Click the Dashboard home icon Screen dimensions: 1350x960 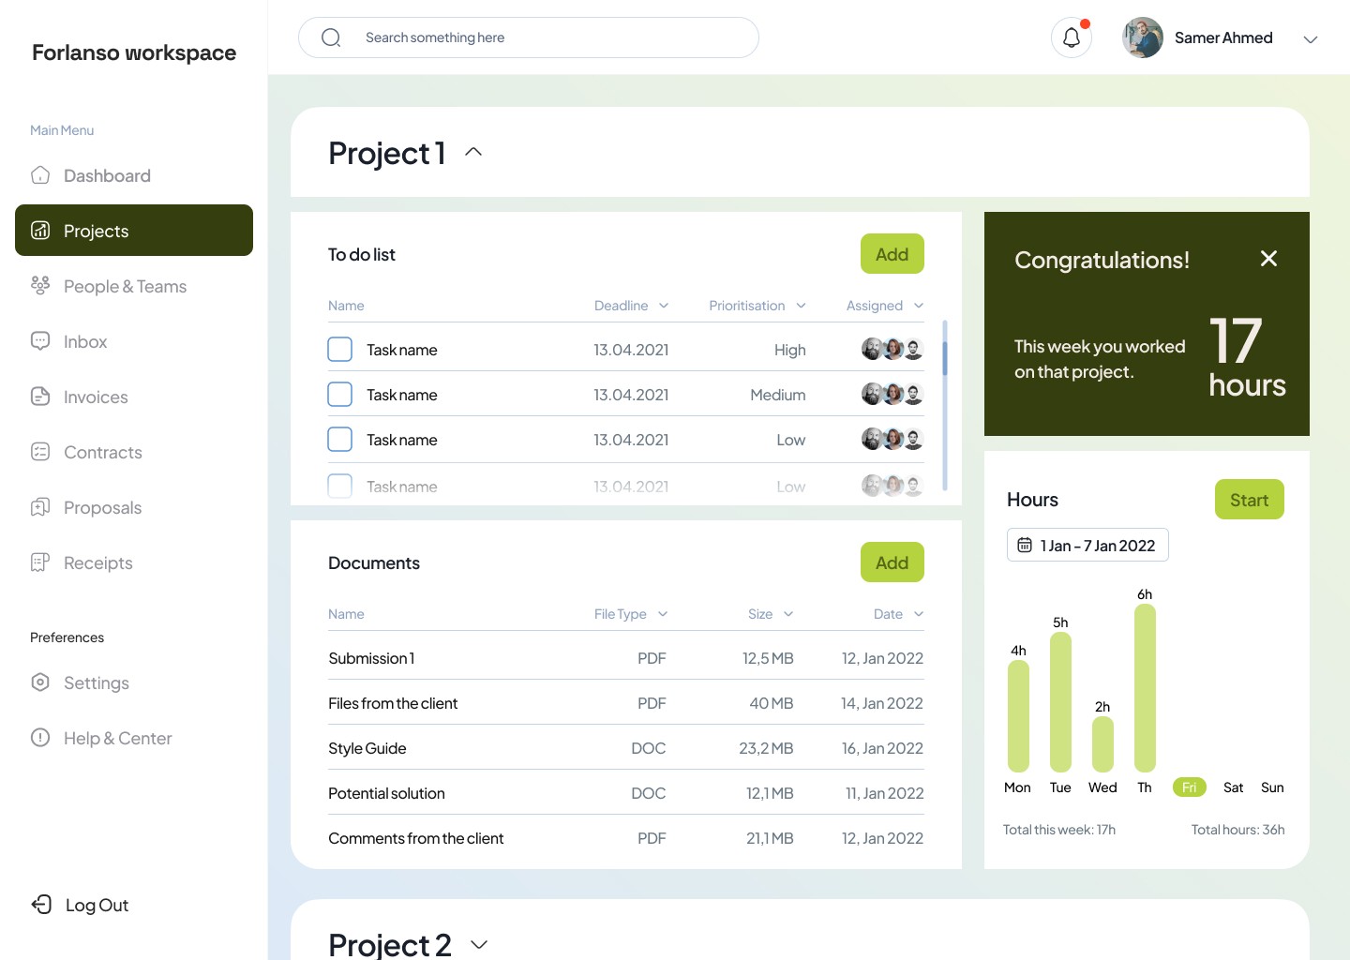pos(40,175)
